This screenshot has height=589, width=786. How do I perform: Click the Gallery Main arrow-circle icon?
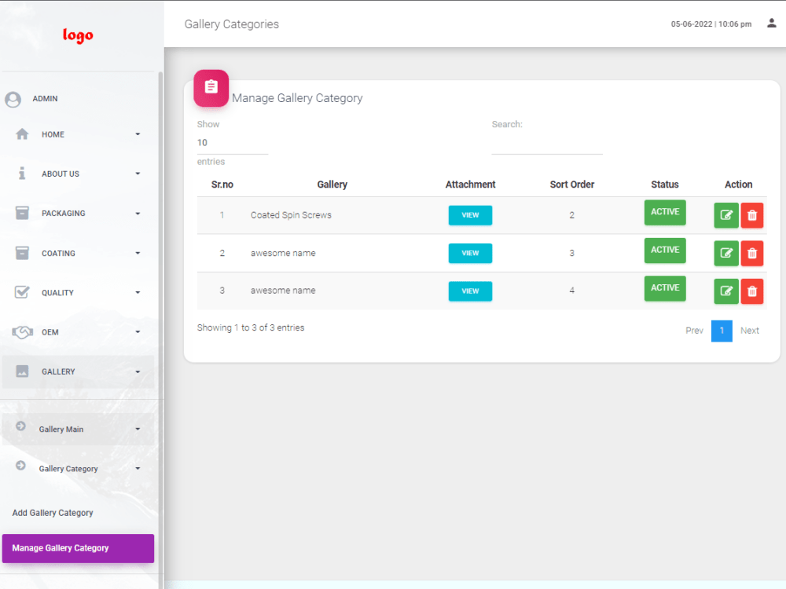[20, 426]
